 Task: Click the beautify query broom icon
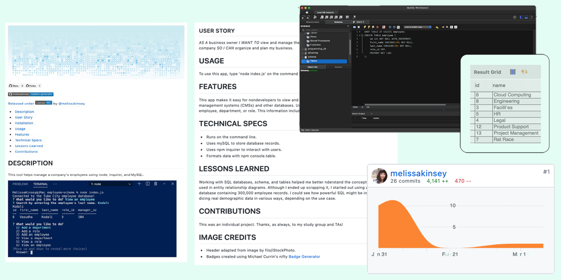coord(443,27)
